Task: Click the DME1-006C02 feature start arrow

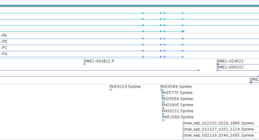Action: pyautogui.click(x=218, y=70)
